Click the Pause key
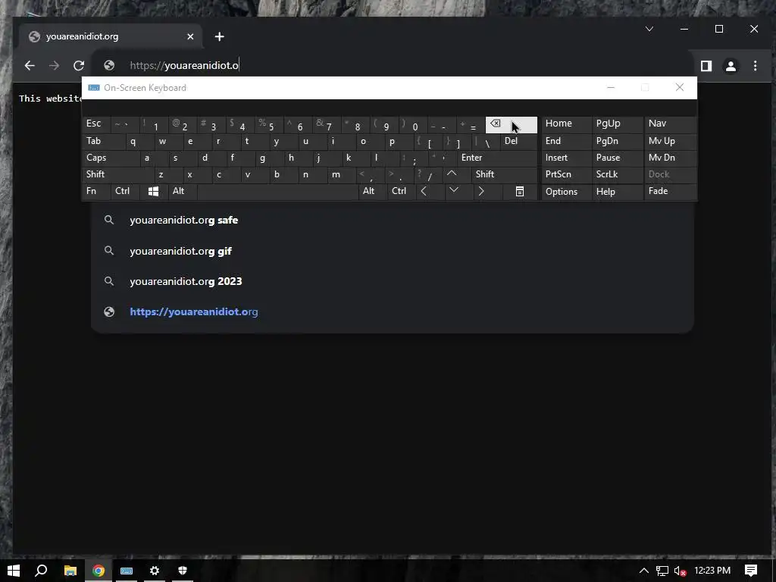This screenshot has width=776, height=582. tap(617, 158)
